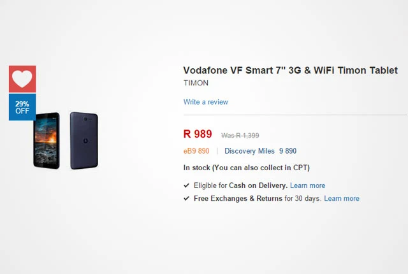Open the back view tablet image
This screenshot has width=408, height=274.
coord(84,141)
